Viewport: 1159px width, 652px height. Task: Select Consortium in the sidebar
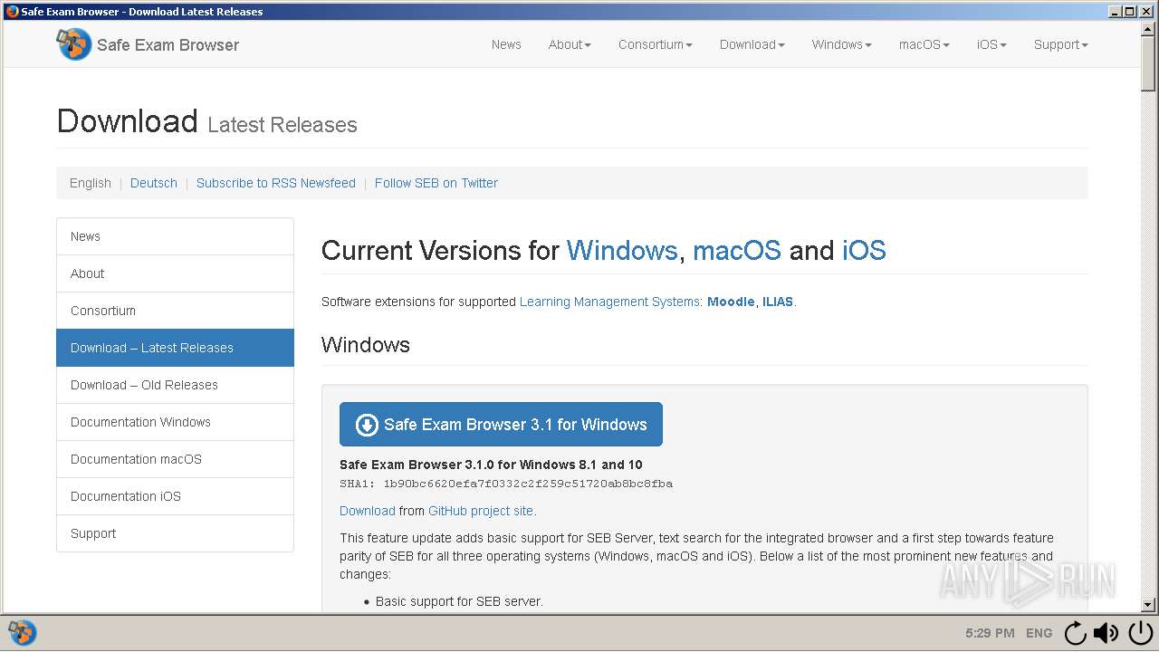click(x=175, y=311)
